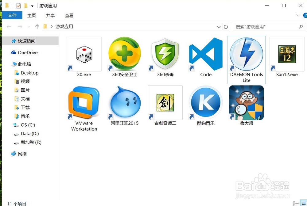This screenshot has height=206, width=307.
Task: Click the VMware Workstation name label
Action: [x=84, y=126]
